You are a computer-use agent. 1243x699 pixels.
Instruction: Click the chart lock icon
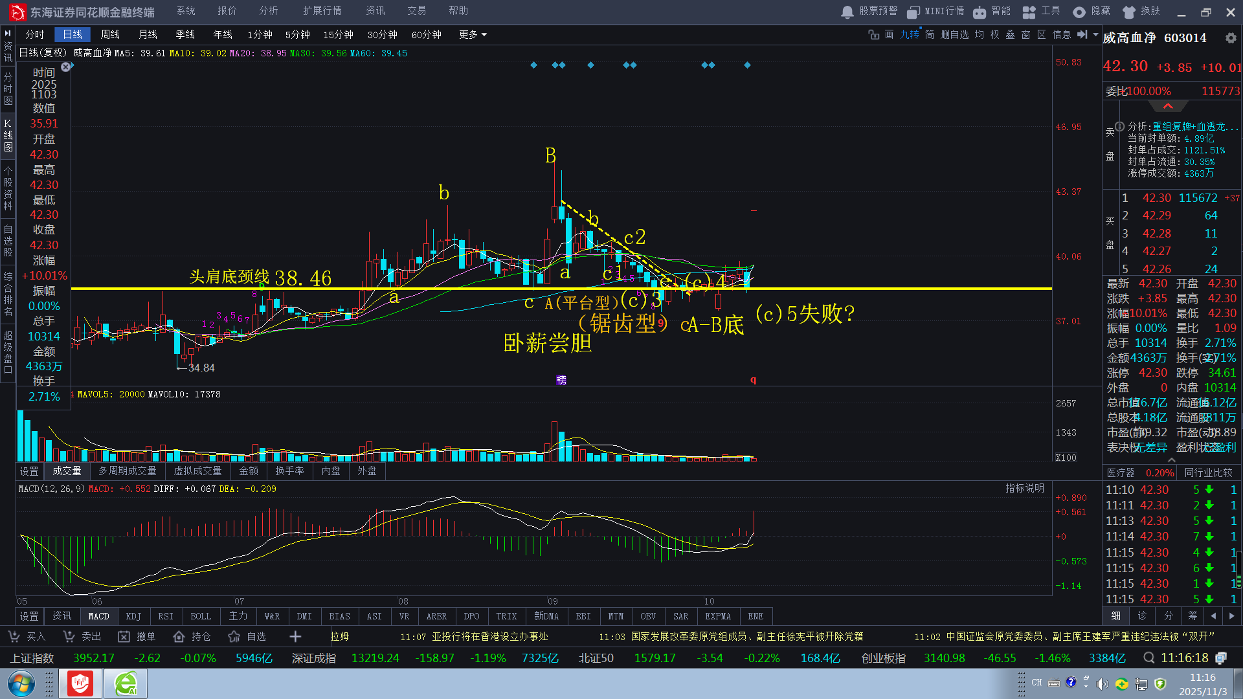coord(873,34)
